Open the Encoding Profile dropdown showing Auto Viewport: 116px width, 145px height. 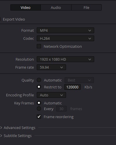(51, 95)
